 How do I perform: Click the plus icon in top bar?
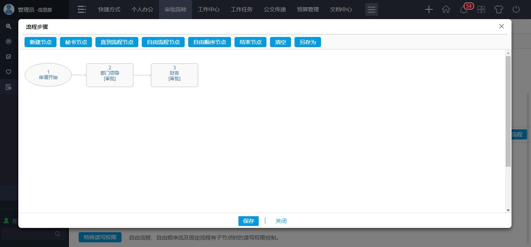tap(429, 9)
